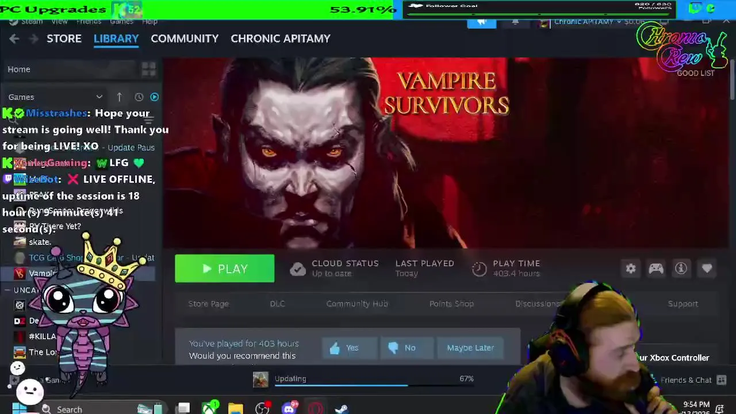Click the PLAY TIME 403.4 hours text
This screenshot has width=736, height=414.
pos(516,268)
